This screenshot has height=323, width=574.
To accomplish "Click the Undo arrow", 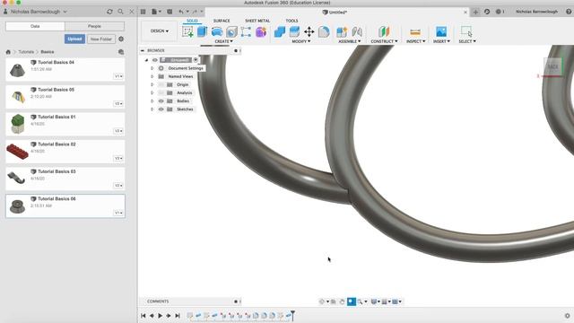I will pos(181,12).
